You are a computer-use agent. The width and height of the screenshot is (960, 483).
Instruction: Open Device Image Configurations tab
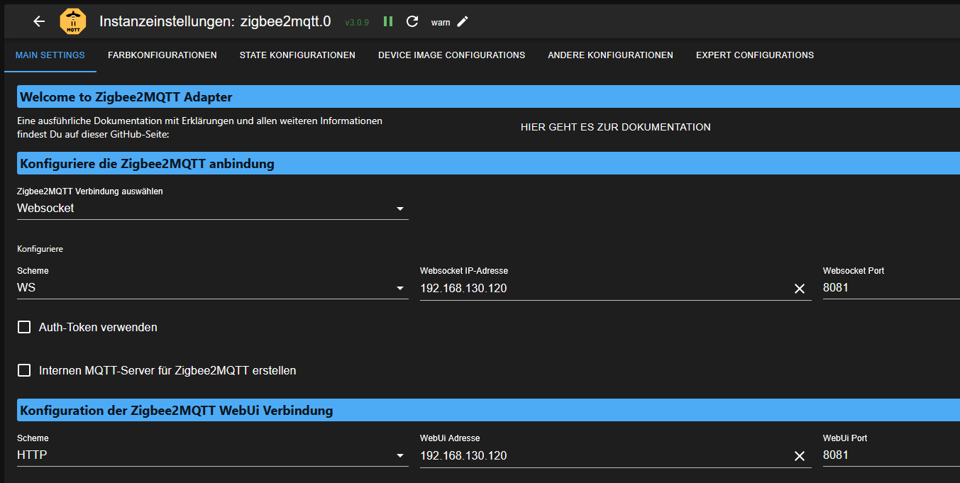pyautogui.click(x=451, y=55)
